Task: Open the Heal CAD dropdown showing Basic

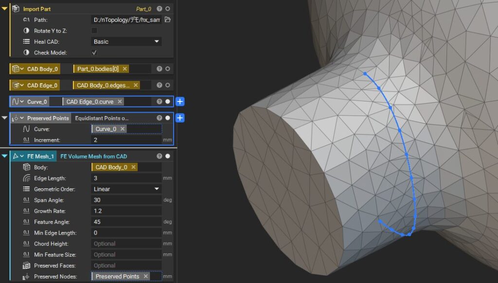Action: [126, 42]
